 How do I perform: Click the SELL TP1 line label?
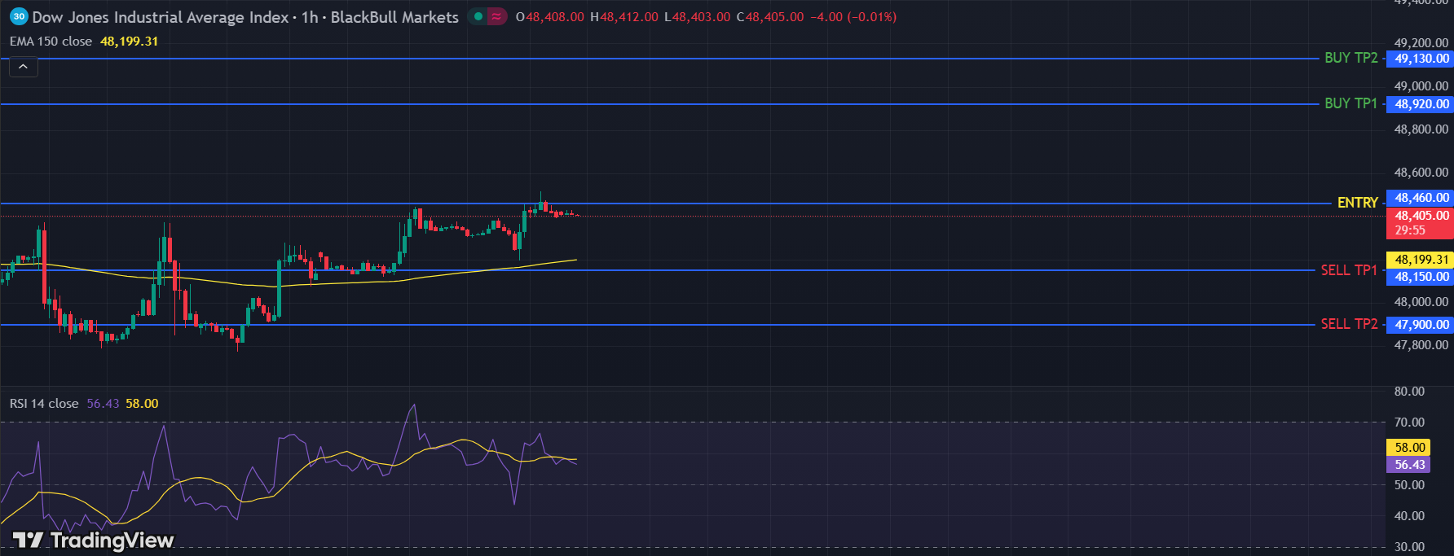click(1348, 270)
